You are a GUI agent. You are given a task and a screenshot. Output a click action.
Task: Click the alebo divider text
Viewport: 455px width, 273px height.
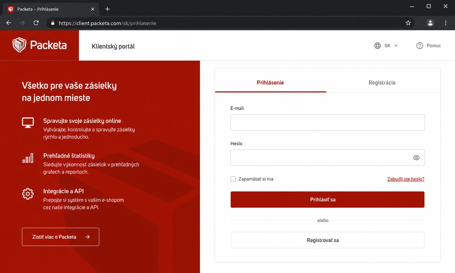coord(323,220)
